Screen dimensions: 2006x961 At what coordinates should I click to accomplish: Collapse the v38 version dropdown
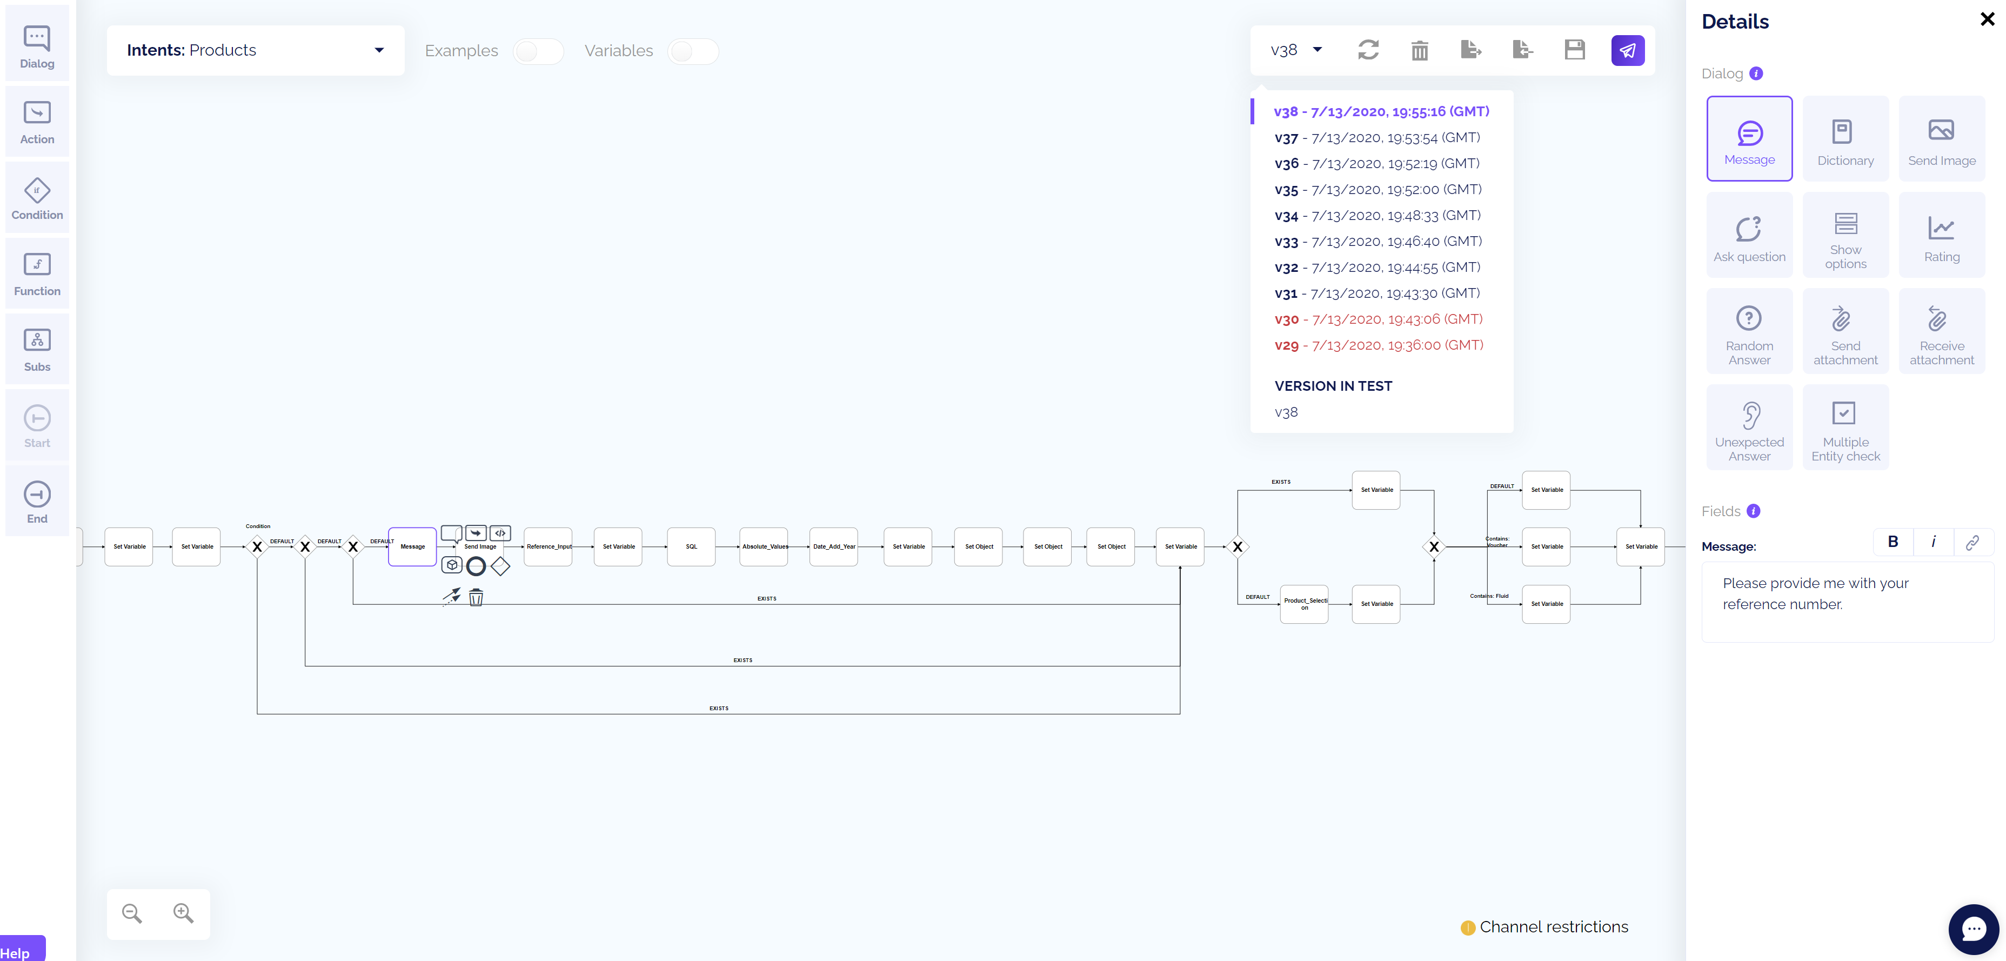(x=1296, y=51)
